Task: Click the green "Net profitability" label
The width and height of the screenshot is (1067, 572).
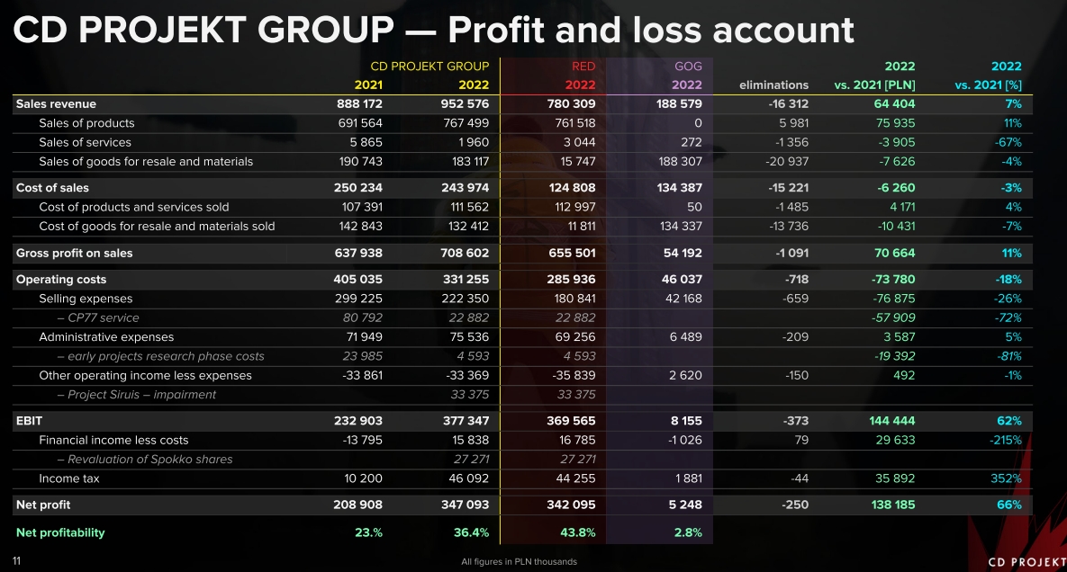Action: click(x=60, y=532)
